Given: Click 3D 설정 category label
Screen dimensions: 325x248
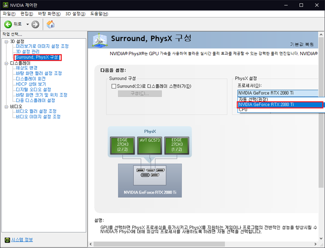Looking at the screenshot, I should [x=17, y=41].
